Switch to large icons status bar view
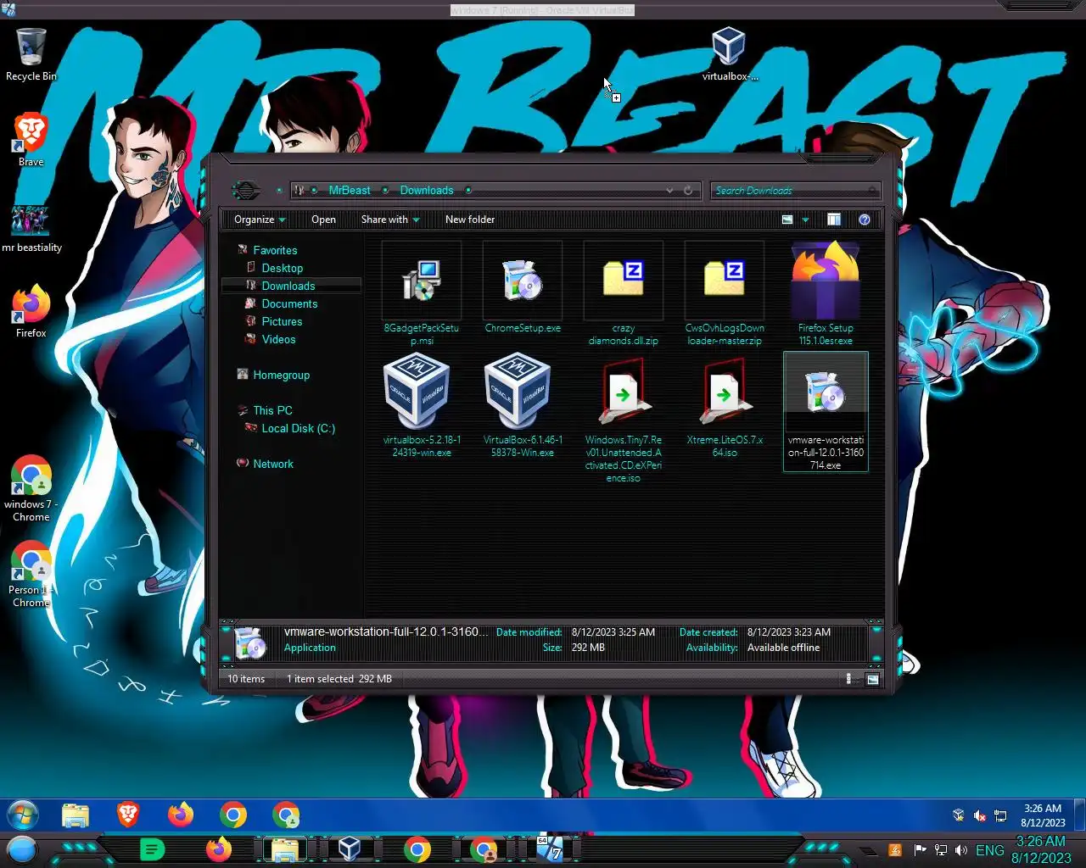 pyautogui.click(x=872, y=679)
